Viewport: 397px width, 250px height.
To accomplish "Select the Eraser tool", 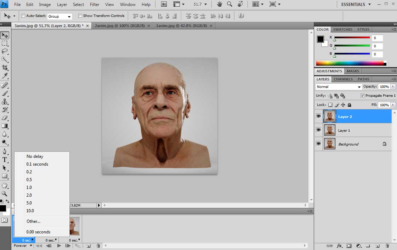I will (x=5, y=118).
